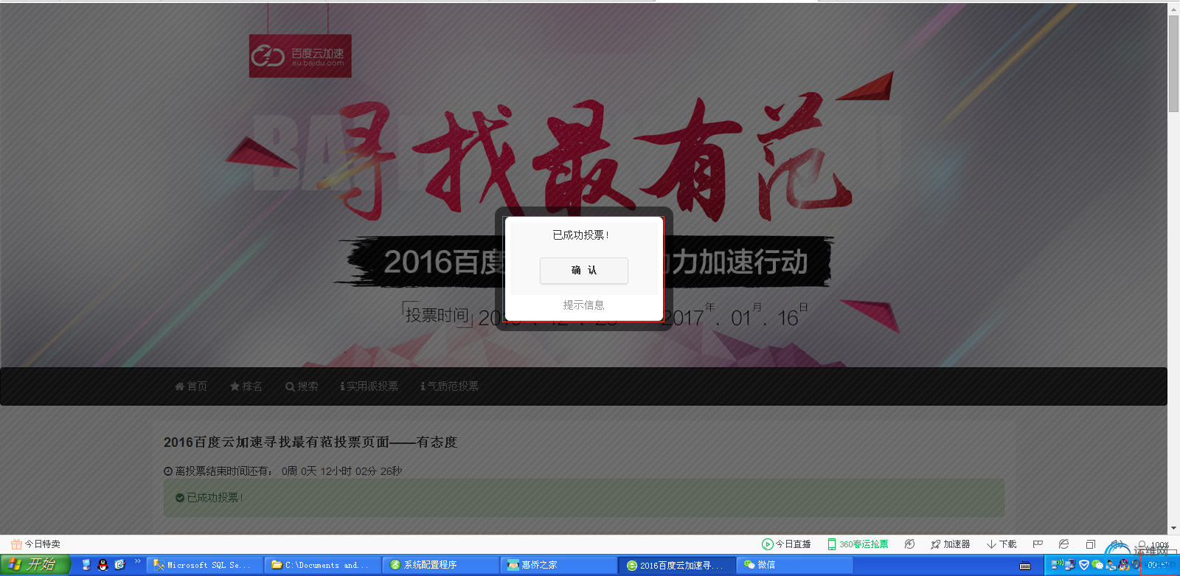
Task: Switch to 微信 taskbar window
Action: coord(794,566)
